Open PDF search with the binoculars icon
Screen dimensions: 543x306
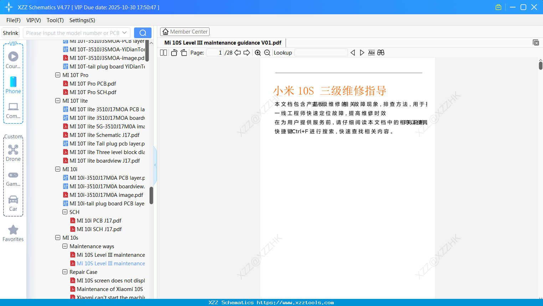[x=381, y=52]
